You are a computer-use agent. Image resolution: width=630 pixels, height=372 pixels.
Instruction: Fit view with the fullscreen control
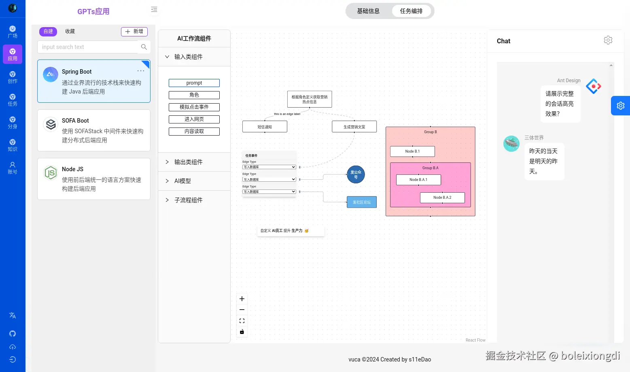tap(242, 321)
